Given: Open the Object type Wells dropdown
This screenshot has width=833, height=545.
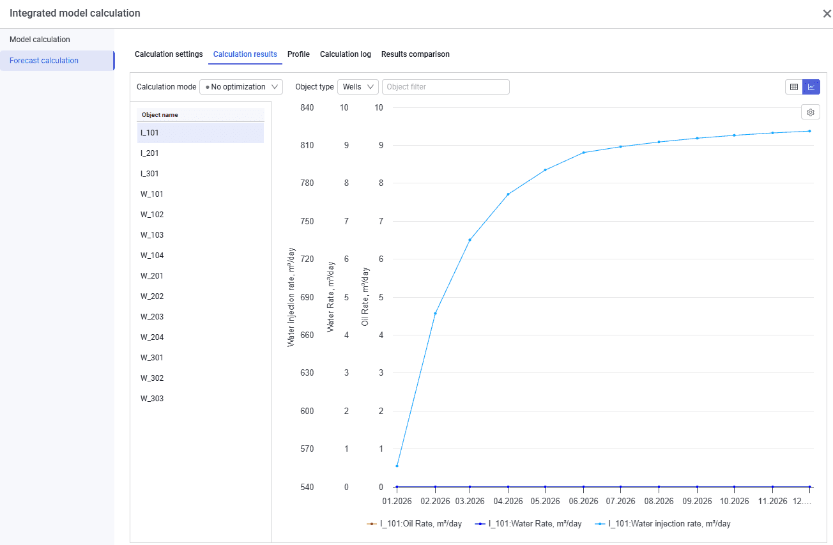Looking at the screenshot, I should [x=358, y=87].
